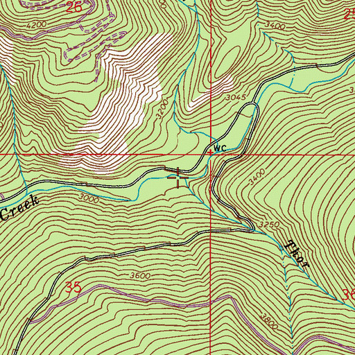This screenshot has width=355, height=355.
Task: Select the 3250 elevation label
Action: coord(269,225)
